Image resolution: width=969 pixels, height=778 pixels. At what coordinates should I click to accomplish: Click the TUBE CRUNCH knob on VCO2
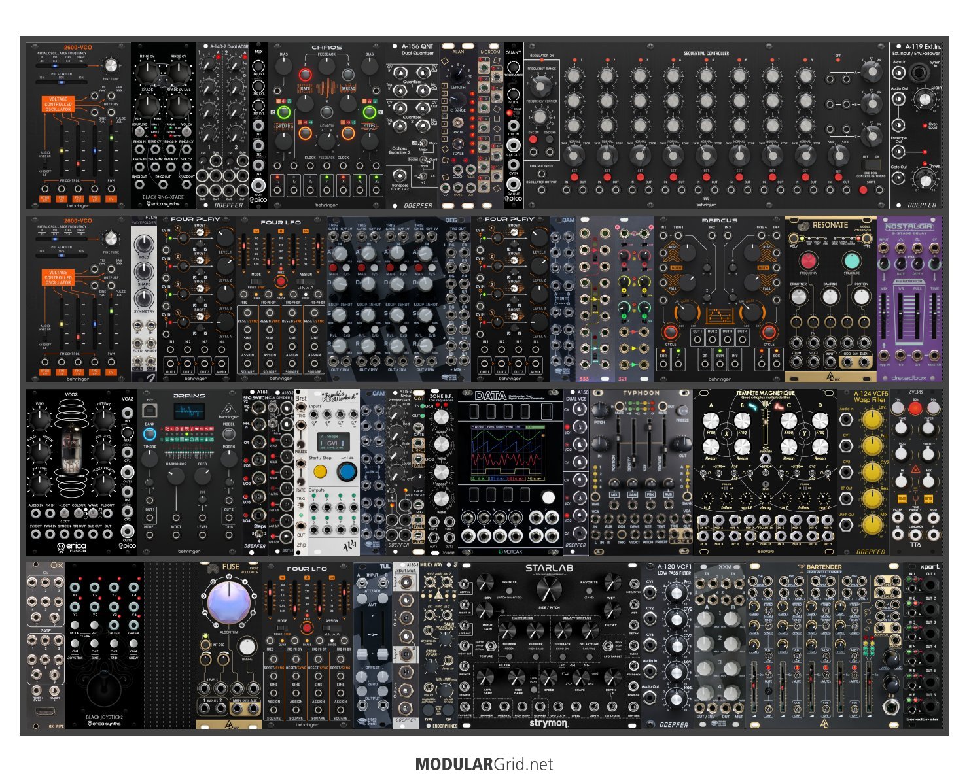pyautogui.click(x=102, y=484)
